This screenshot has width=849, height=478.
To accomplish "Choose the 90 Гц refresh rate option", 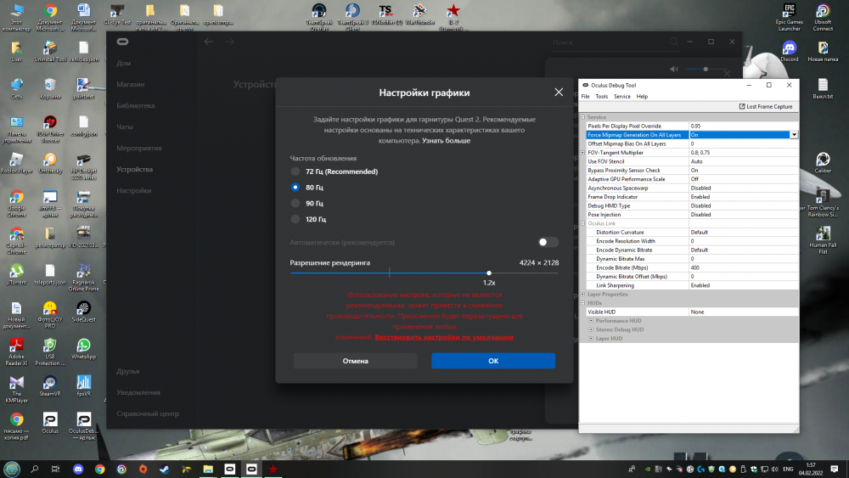I will (295, 203).
